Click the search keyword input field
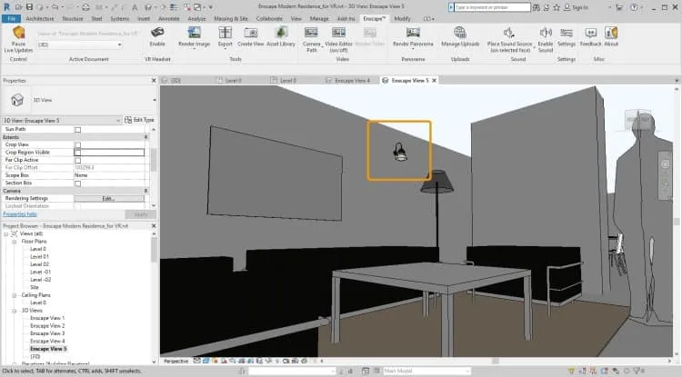The image size is (682, 377). 492,7
